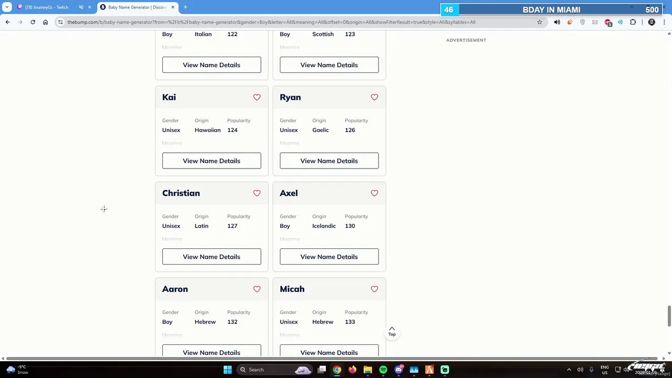Open the Chrome three-dot menu

[664, 22]
